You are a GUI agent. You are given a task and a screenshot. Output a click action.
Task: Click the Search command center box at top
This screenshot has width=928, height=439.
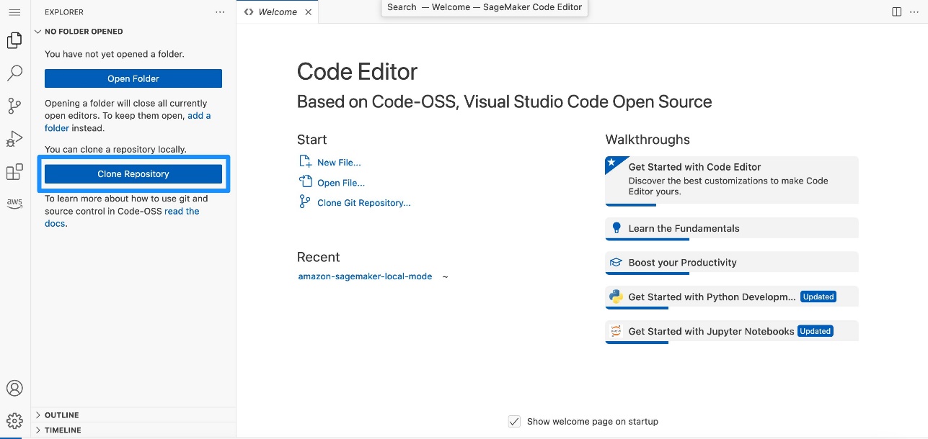tap(485, 8)
